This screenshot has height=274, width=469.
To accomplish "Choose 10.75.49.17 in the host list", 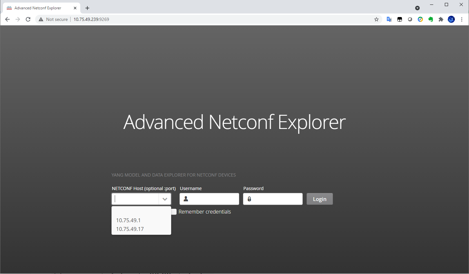I will tap(130, 229).
